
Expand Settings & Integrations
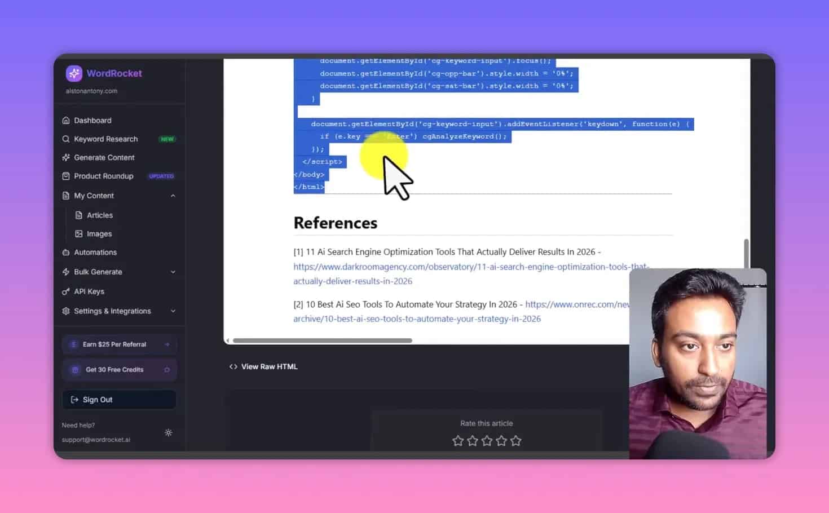(x=173, y=311)
